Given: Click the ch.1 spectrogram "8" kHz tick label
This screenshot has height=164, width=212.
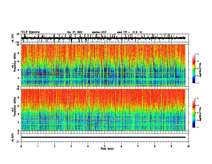Looking at the screenshot, I should pyautogui.click(x=18, y=53).
